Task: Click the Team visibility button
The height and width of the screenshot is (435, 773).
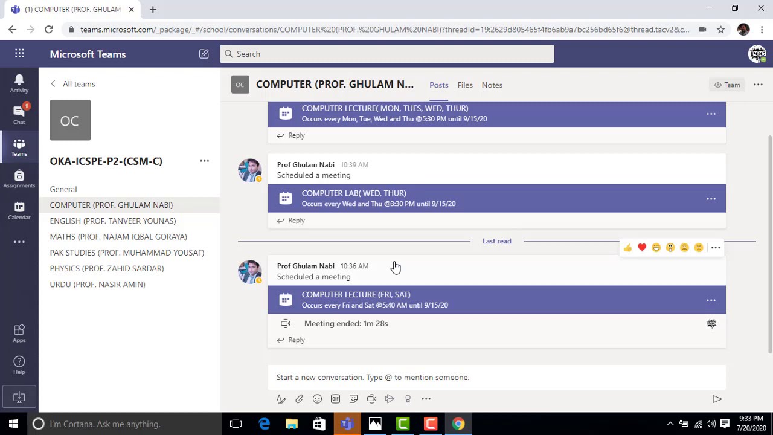Action: point(727,85)
